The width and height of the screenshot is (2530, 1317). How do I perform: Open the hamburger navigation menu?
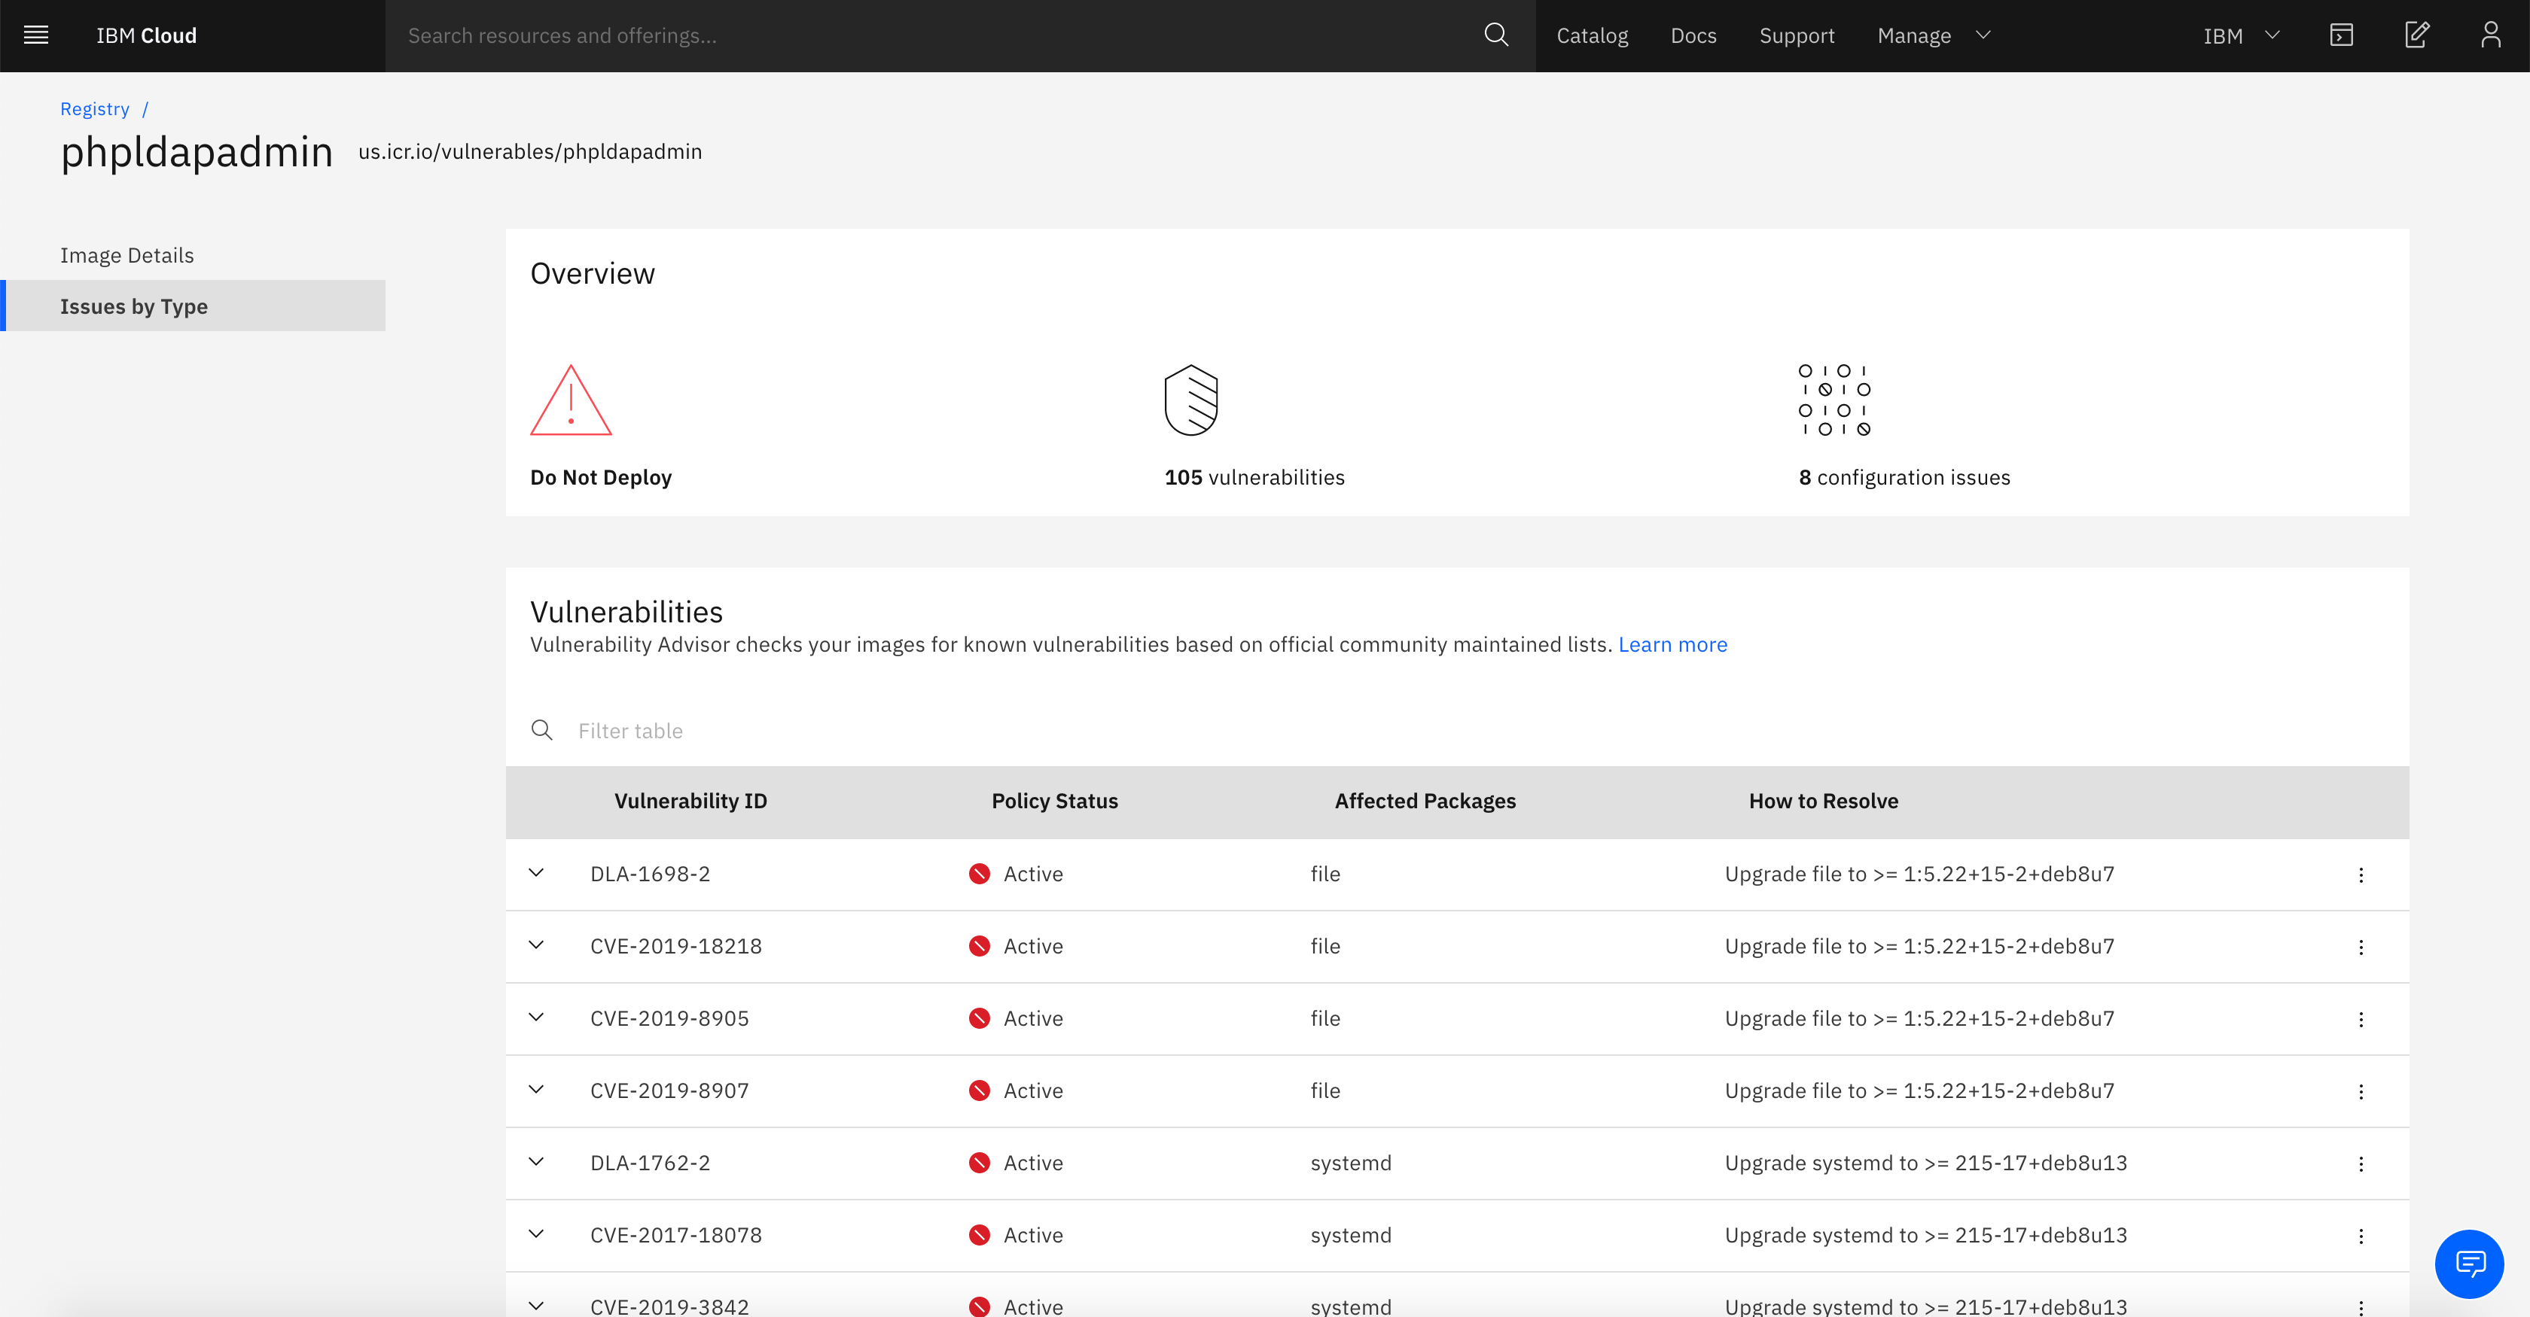(x=36, y=35)
